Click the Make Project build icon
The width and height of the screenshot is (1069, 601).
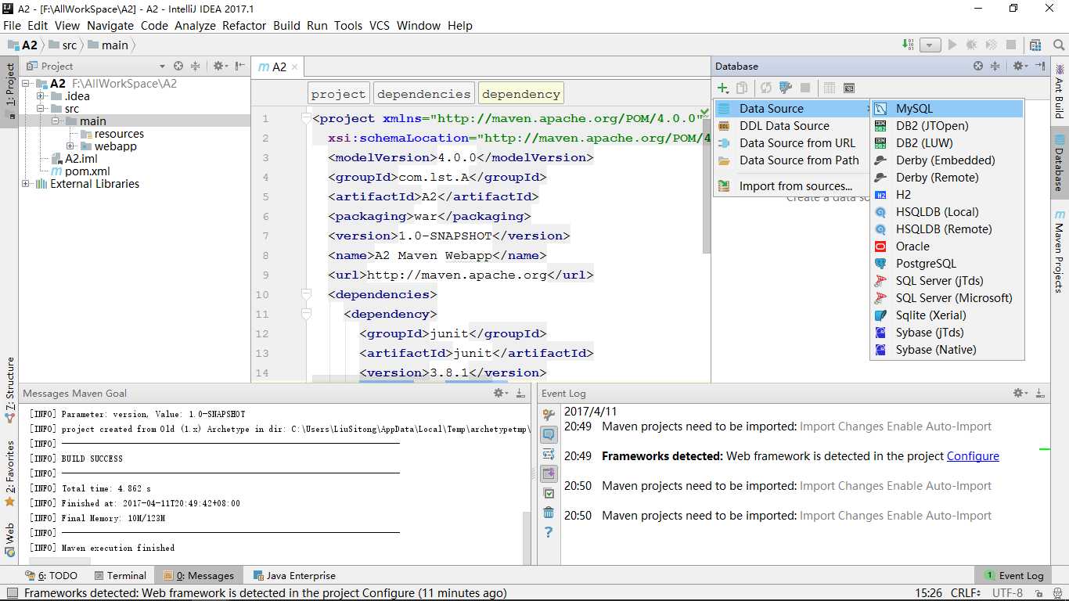coord(908,45)
